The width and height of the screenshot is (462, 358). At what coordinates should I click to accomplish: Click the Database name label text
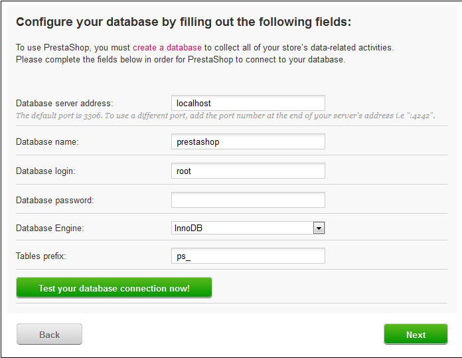click(47, 141)
